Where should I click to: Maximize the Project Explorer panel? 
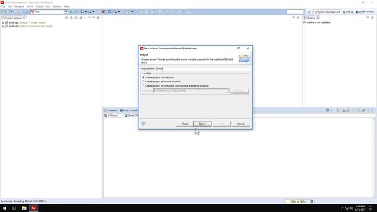coord(98,18)
